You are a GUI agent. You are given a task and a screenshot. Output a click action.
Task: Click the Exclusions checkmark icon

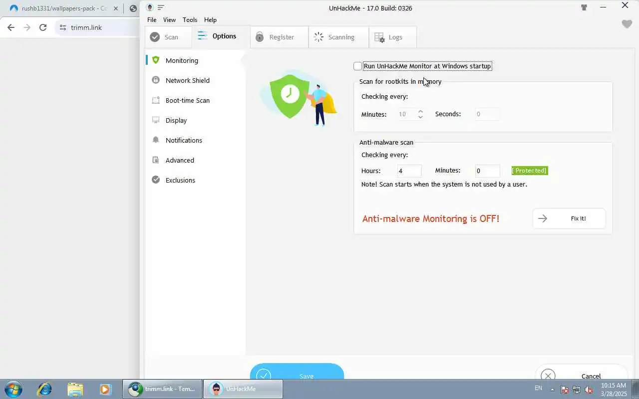click(156, 180)
